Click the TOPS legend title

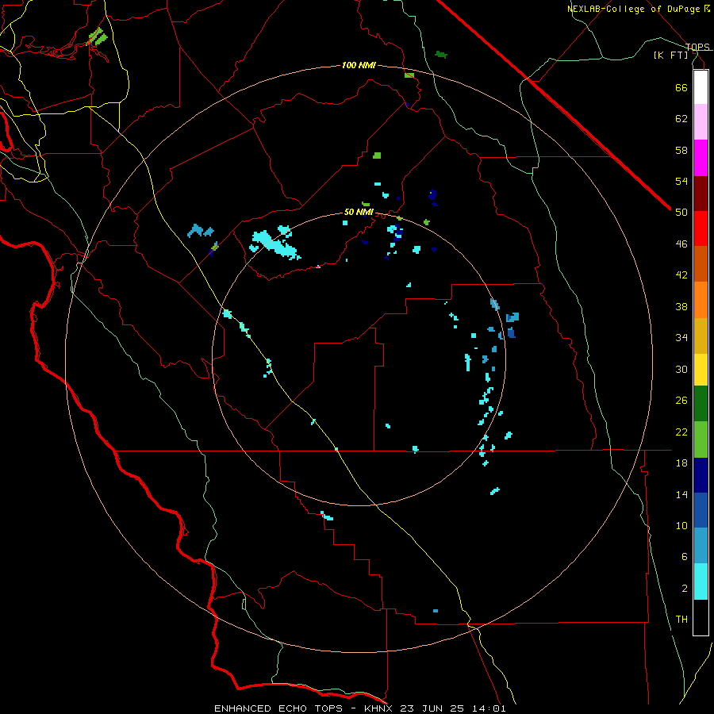pos(697,47)
